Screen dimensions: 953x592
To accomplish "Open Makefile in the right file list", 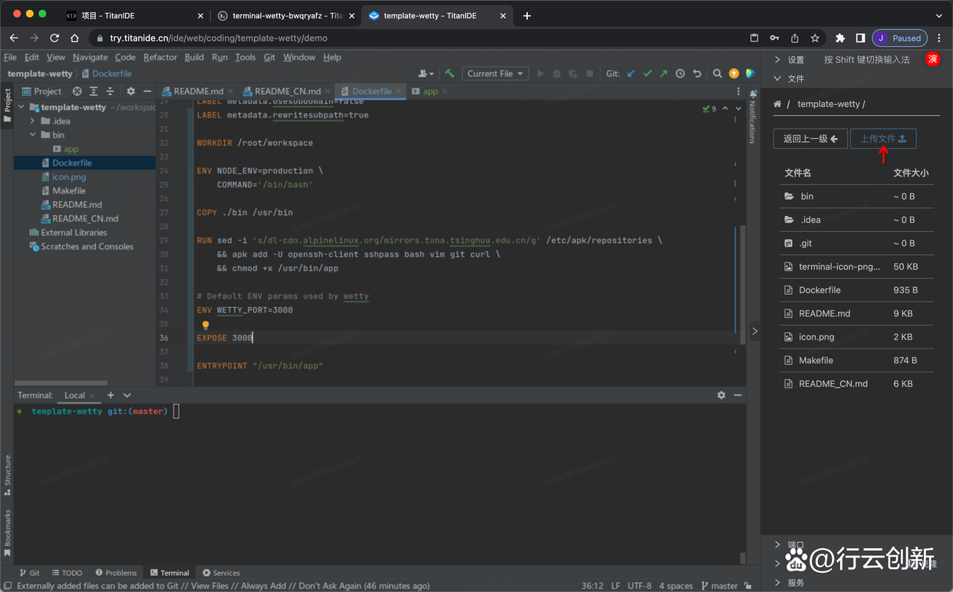I will pyautogui.click(x=816, y=360).
